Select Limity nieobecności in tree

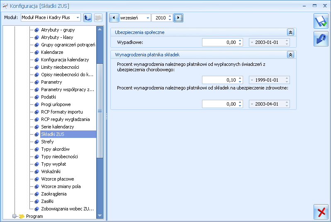coord(60,67)
